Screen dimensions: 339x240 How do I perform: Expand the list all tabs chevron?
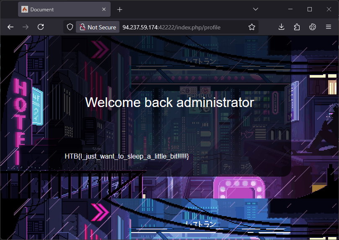(256, 9)
